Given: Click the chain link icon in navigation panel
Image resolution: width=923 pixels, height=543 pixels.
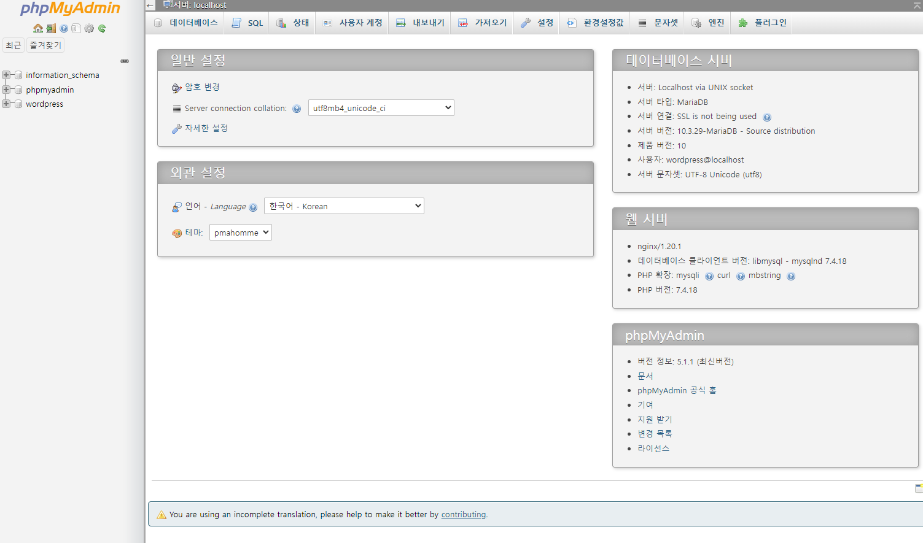Looking at the screenshot, I should pyautogui.click(x=125, y=61).
